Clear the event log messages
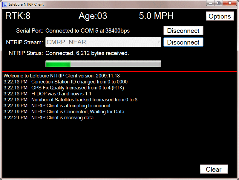 214,169
